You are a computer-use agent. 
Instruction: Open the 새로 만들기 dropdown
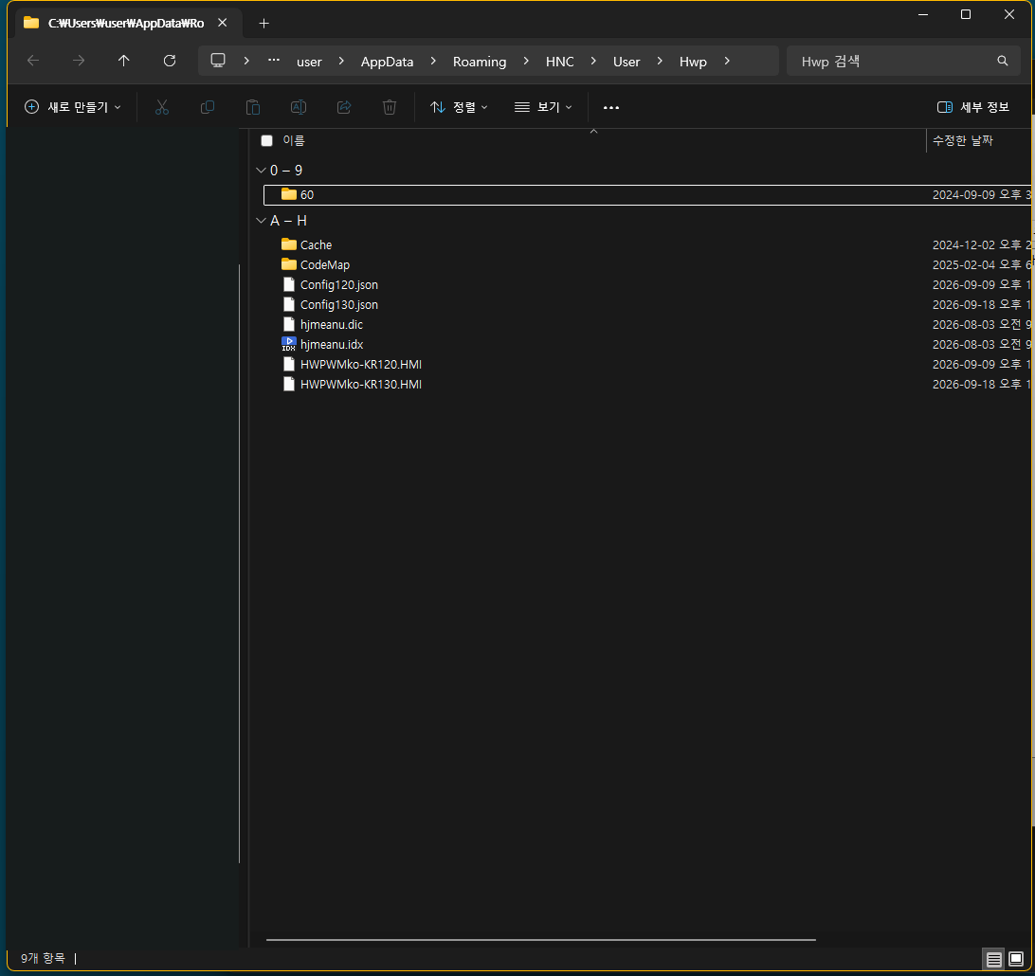(x=73, y=107)
